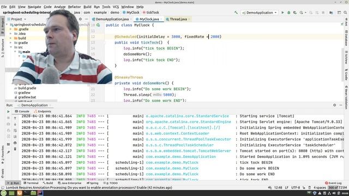The height and width of the screenshot is (196, 349).
Task: Run DemoApplication with the green play icon
Action: (282, 13)
